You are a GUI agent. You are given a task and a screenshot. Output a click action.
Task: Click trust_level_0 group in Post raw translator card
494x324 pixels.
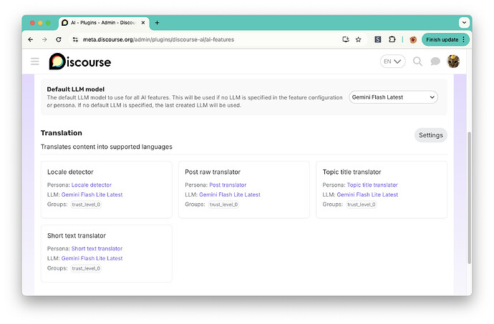223,205
